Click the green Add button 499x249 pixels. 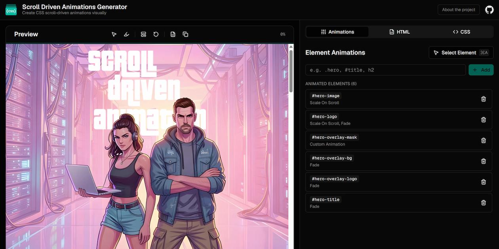click(481, 70)
